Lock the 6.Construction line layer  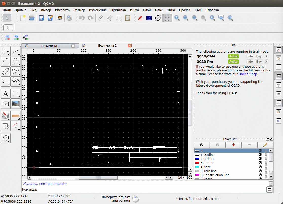coord(266,175)
